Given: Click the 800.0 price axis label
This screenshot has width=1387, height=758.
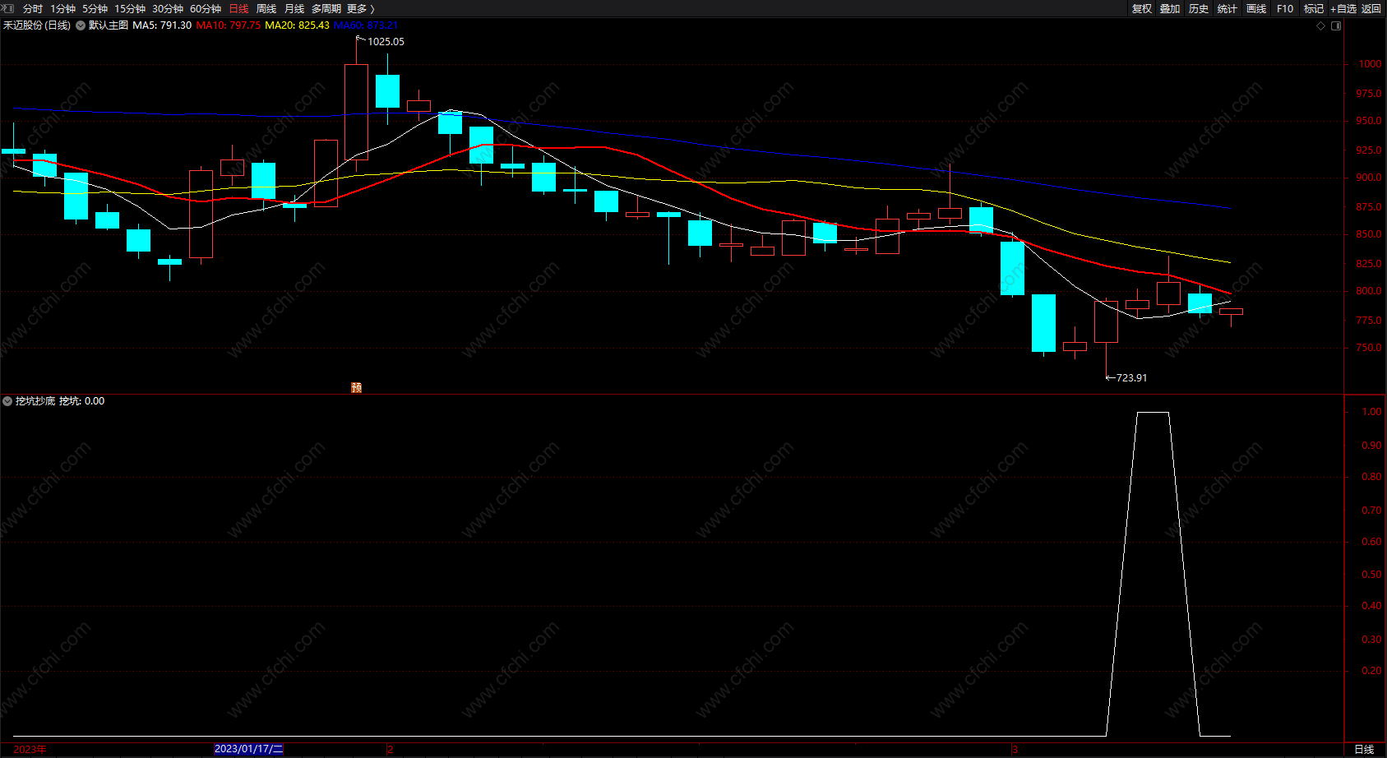Looking at the screenshot, I should coord(1369,291).
